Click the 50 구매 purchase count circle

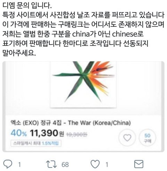click(148, 138)
